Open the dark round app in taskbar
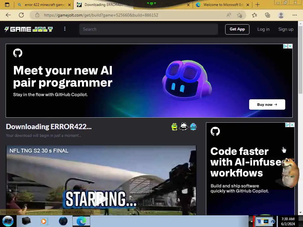This screenshot has height=227, width=303. pyautogui.click(x=63, y=221)
